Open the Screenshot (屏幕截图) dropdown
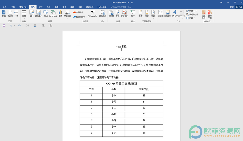The height and width of the screenshot is (141, 243). (x=67, y=14)
